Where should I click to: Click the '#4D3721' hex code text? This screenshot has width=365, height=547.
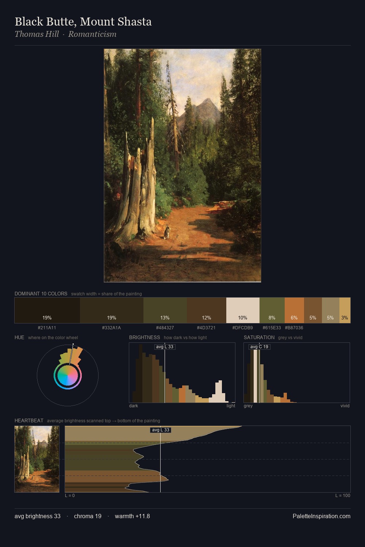206,328
